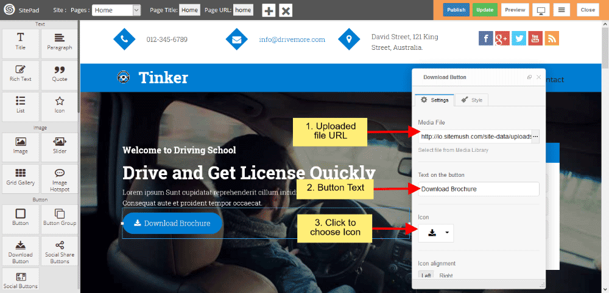Viewport: 609px width, 293px height.
Task: Open the hamburger menu in top bar
Action: coord(562,10)
